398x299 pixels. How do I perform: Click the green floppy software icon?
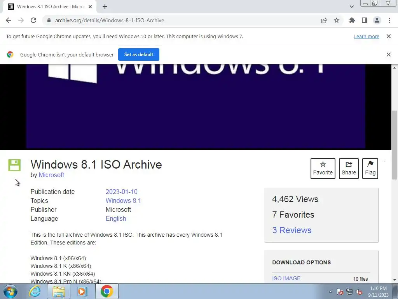click(x=14, y=165)
